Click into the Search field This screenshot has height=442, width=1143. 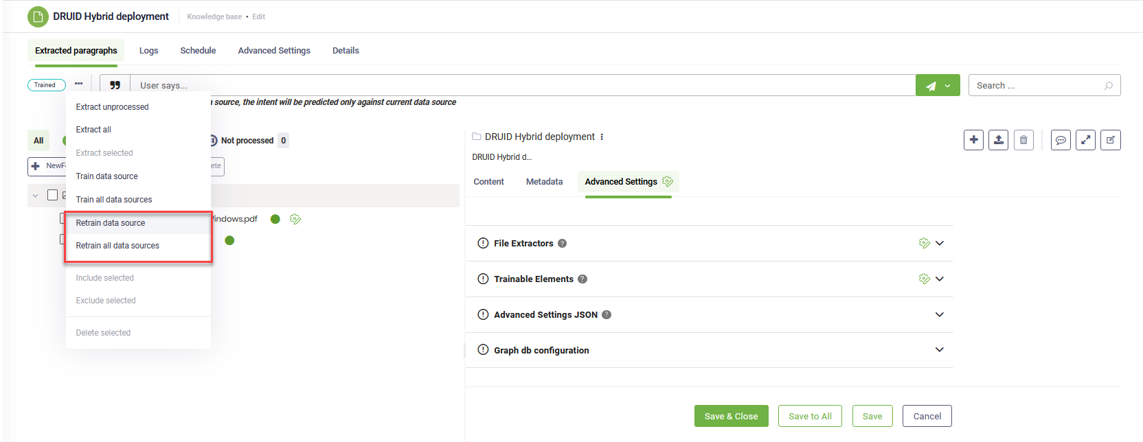1036,85
